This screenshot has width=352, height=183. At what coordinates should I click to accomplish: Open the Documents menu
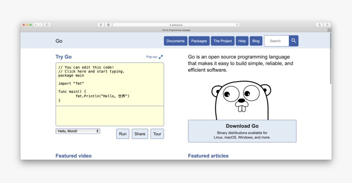pyautogui.click(x=176, y=41)
